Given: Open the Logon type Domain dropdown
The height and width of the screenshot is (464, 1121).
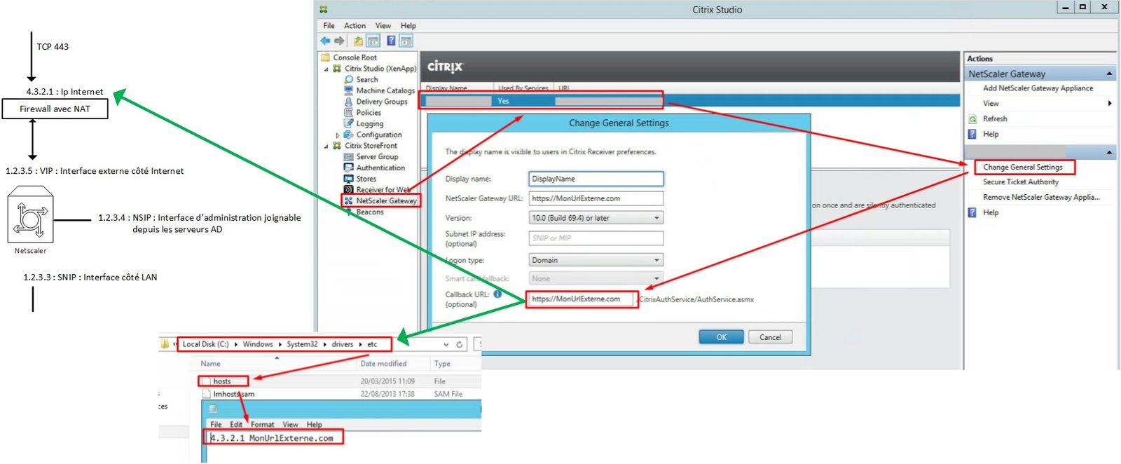Looking at the screenshot, I should [x=656, y=260].
